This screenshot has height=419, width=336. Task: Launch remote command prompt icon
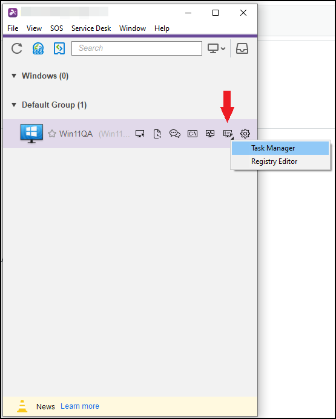(193, 134)
